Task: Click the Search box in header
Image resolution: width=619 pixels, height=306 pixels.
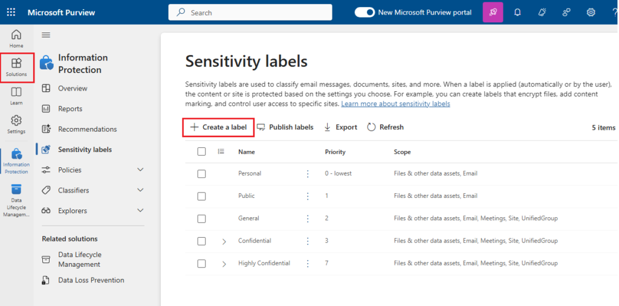Action: (250, 12)
